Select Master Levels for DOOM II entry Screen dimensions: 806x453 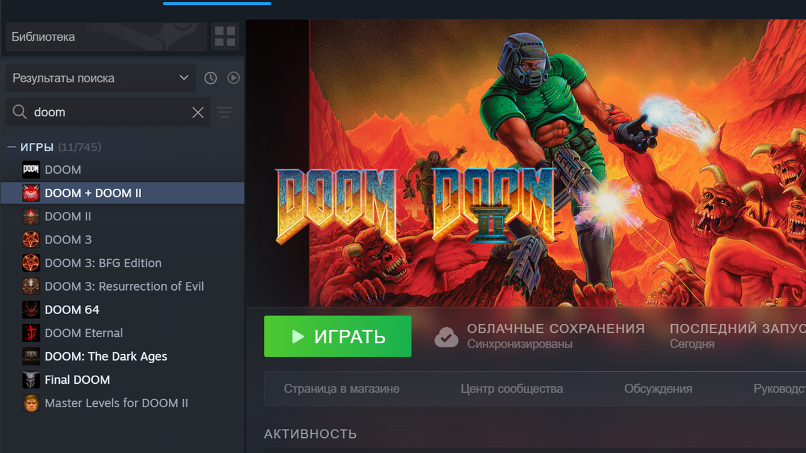[x=122, y=403]
